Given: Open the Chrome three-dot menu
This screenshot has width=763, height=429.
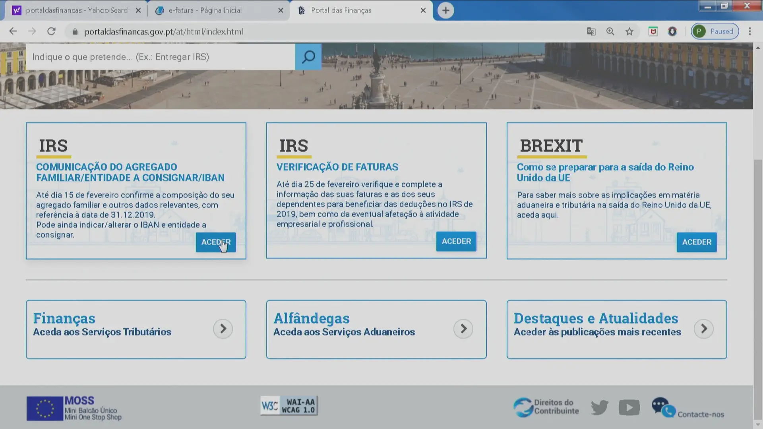Looking at the screenshot, I should tap(750, 31).
